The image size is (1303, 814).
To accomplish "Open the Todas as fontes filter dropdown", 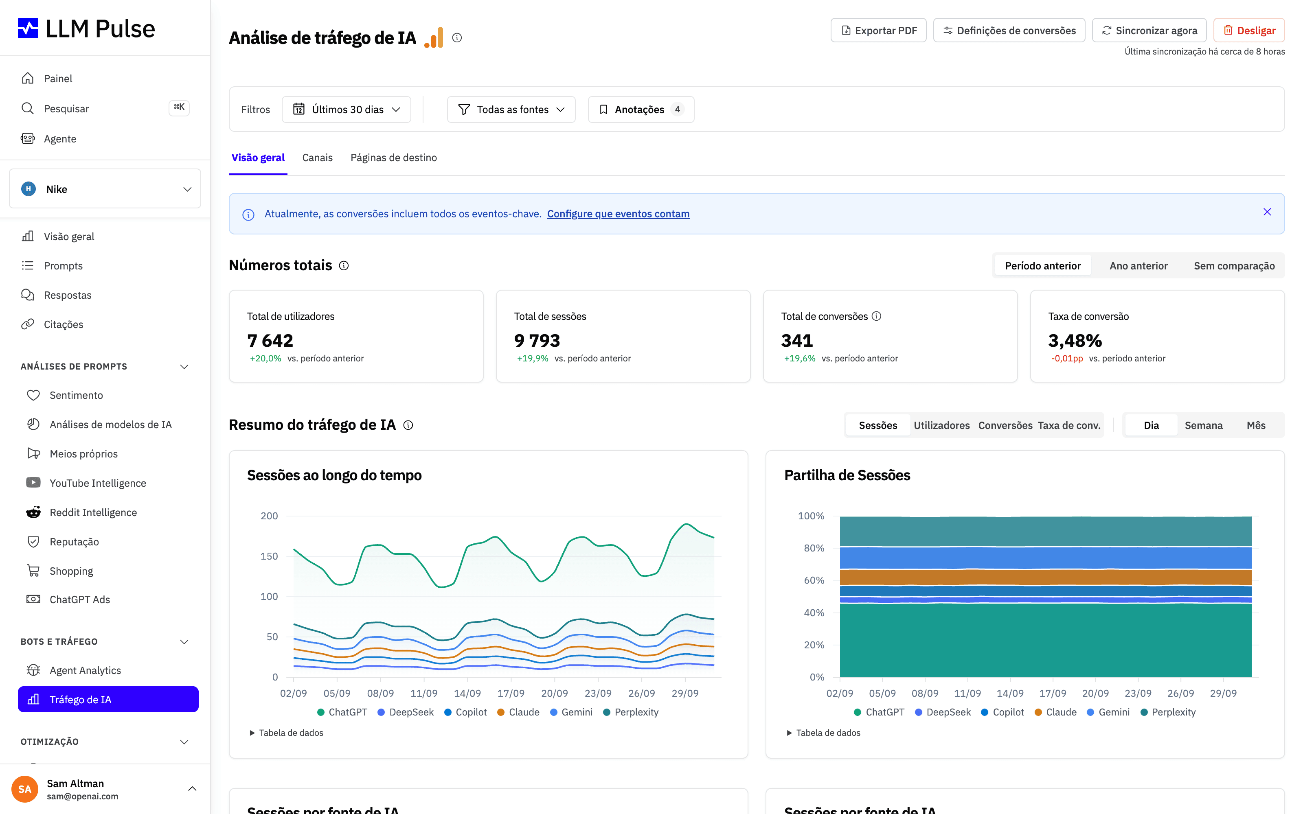I will click(x=511, y=109).
